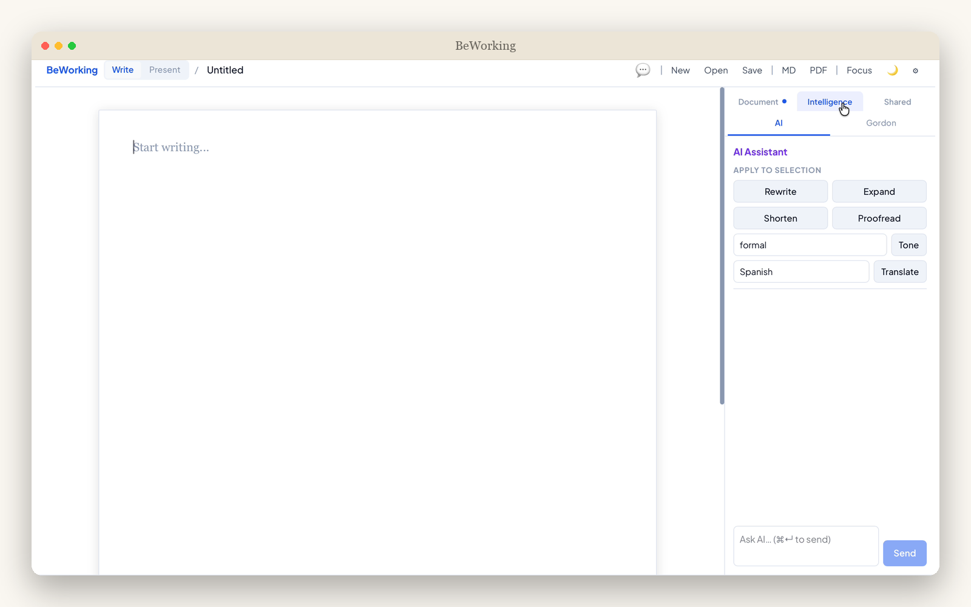The width and height of the screenshot is (971, 607).
Task: Export document as MD
Action: 788,70
